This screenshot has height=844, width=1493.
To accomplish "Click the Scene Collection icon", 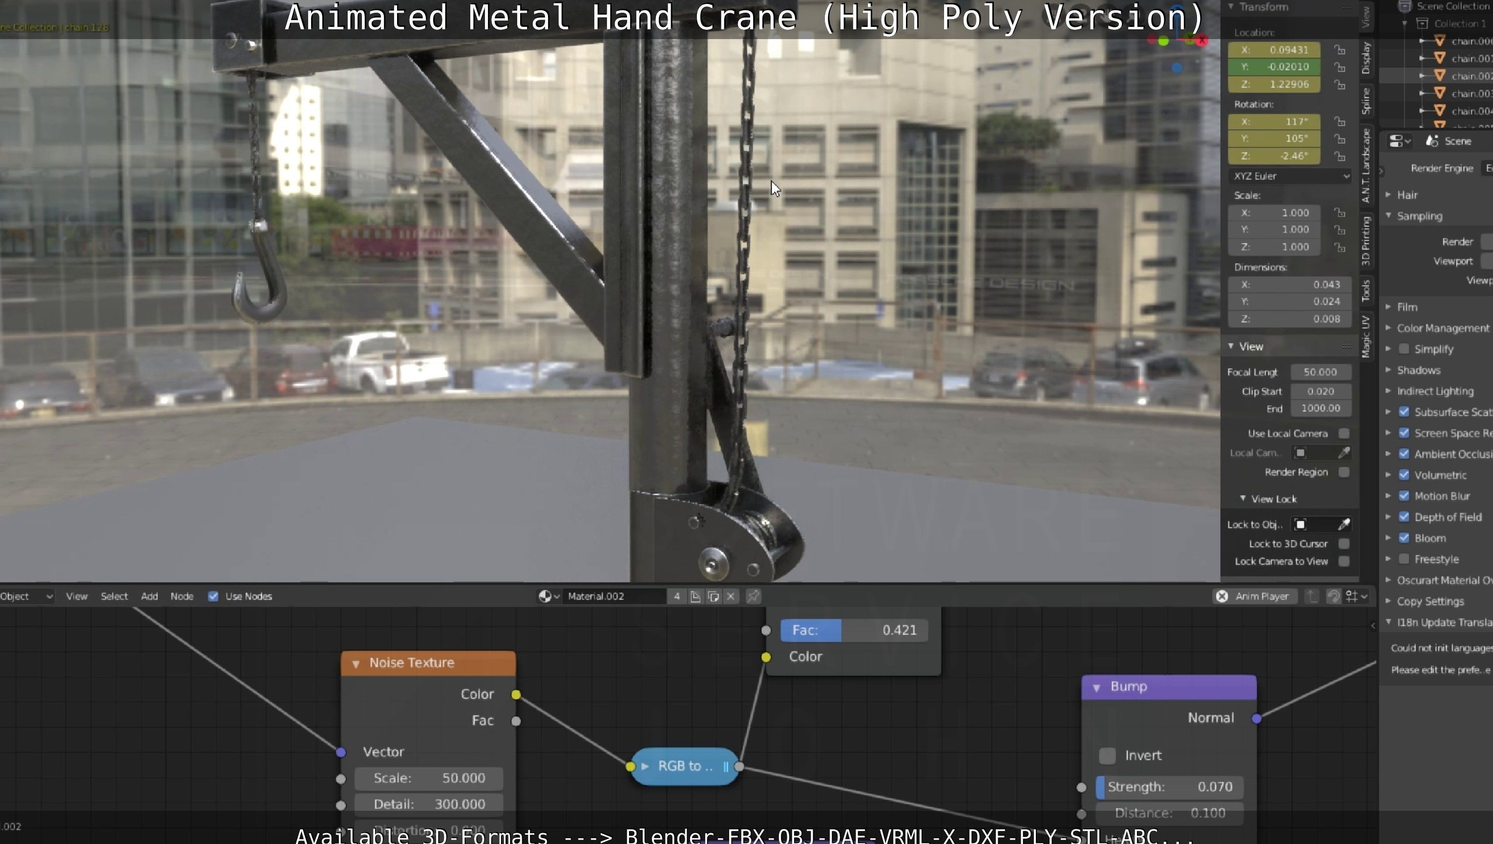I will click(x=1405, y=6).
